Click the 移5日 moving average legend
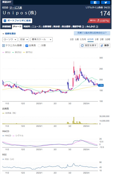 coord(6,52)
